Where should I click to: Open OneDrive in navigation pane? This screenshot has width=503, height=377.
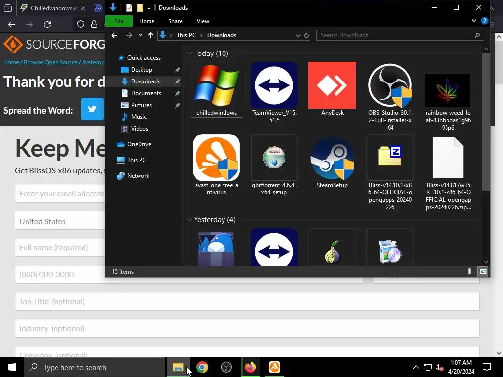[139, 144]
